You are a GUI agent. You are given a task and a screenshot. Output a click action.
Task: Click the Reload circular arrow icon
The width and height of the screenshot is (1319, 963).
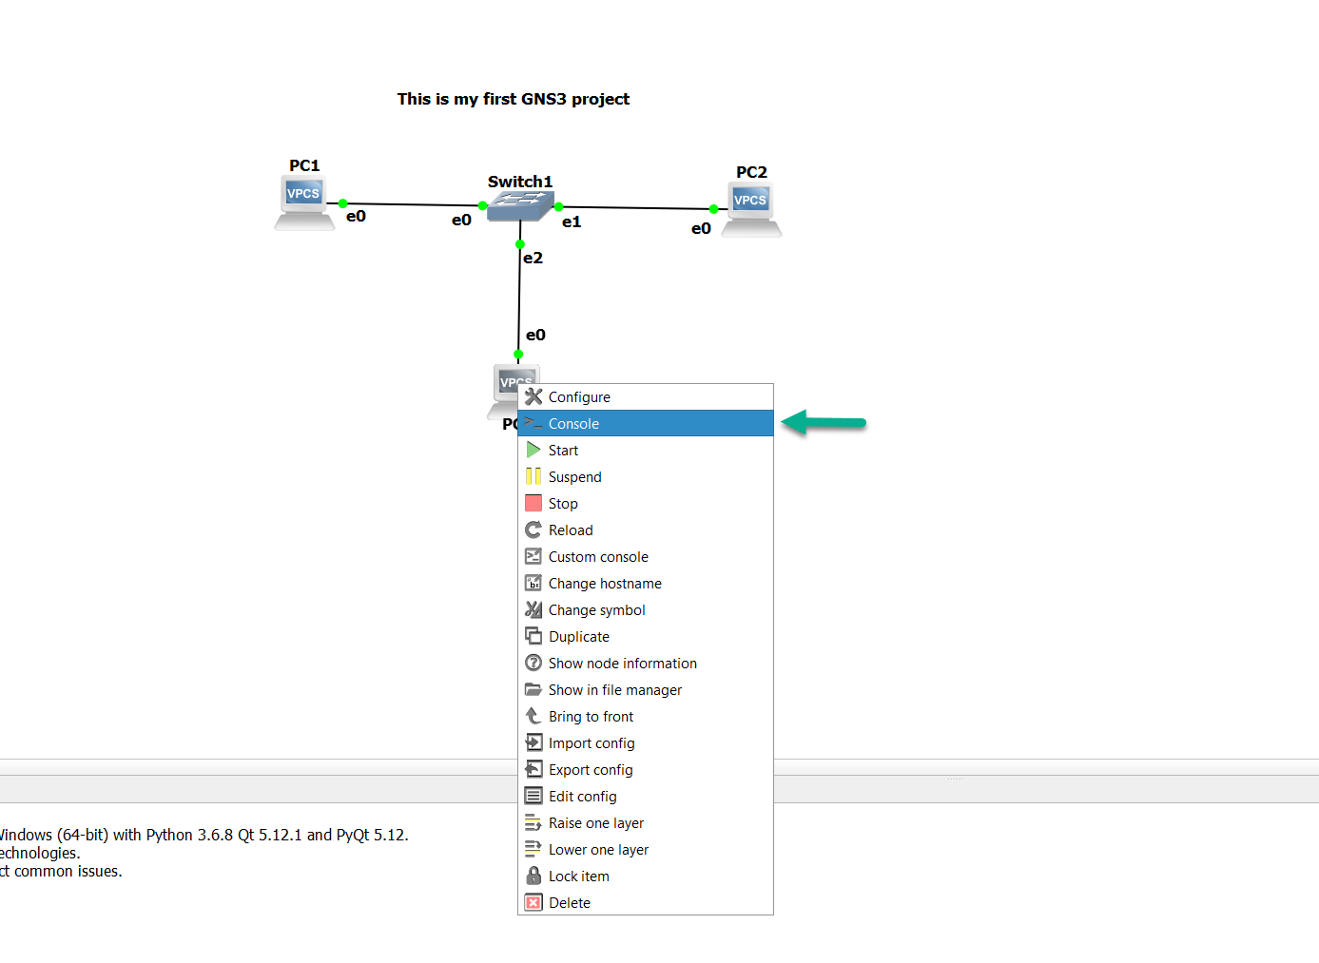[x=533, y=530]
